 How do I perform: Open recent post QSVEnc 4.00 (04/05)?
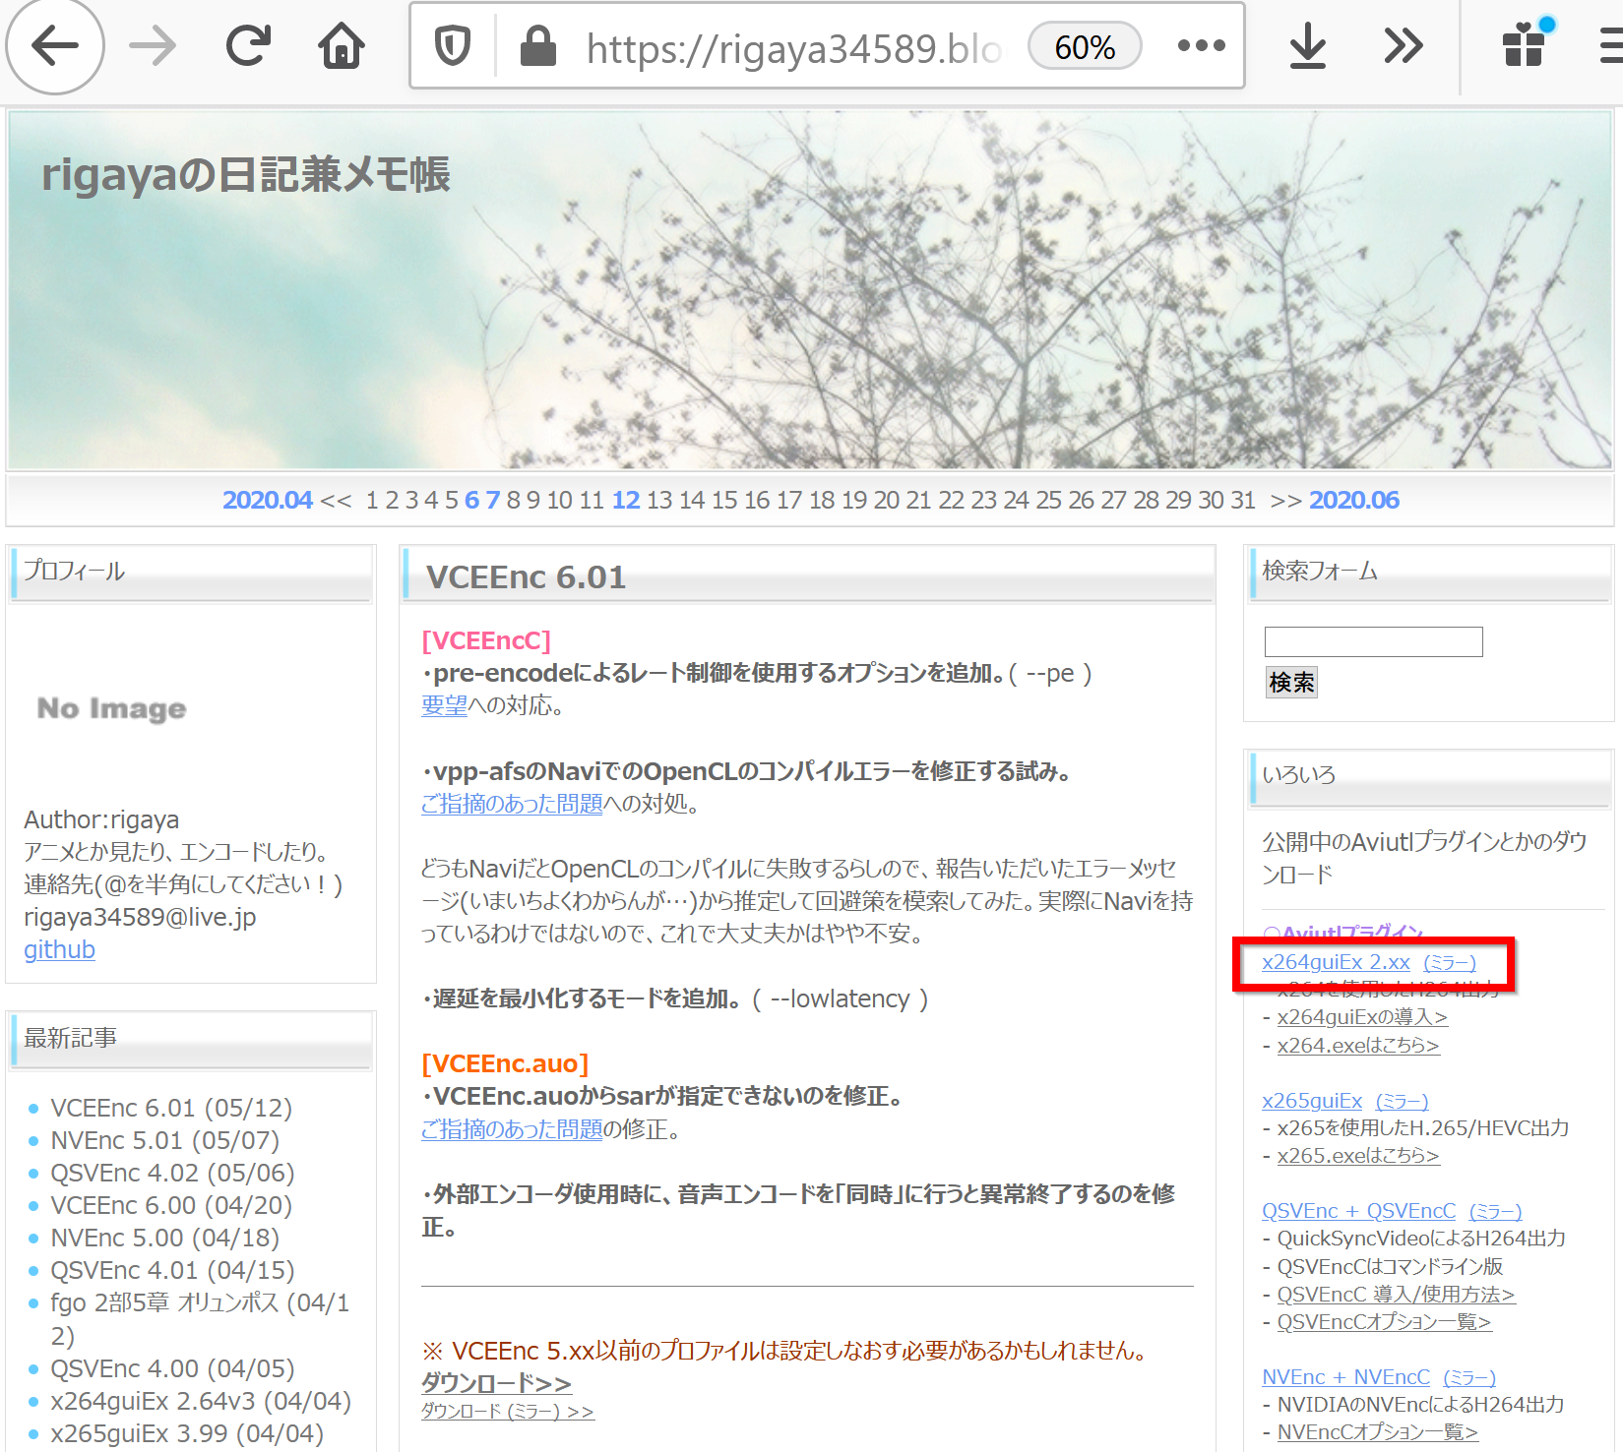(172, 1368)
